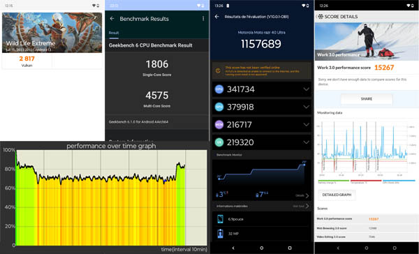This screenshot has width=419, height=254.
Task: Tap the phone screen icon beside 6.9 pouce
Action: [x=220, y=219]
